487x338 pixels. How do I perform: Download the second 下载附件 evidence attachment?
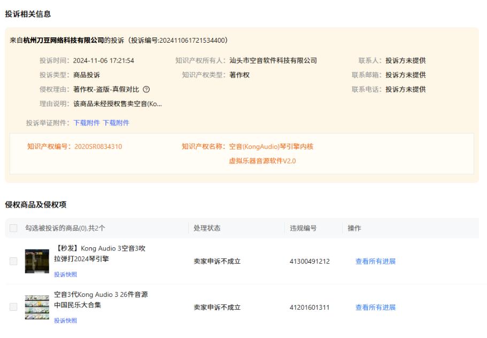(116, 123)
